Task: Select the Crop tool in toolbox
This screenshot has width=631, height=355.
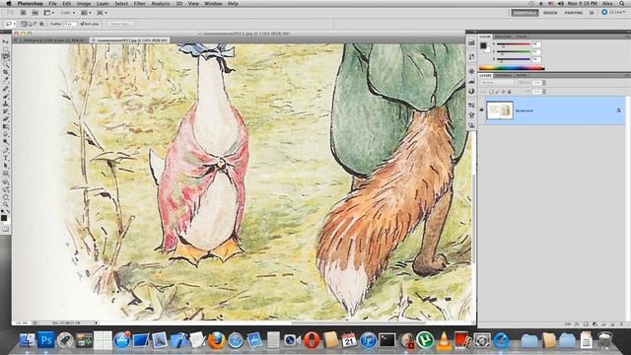Action: pos(6,72)
